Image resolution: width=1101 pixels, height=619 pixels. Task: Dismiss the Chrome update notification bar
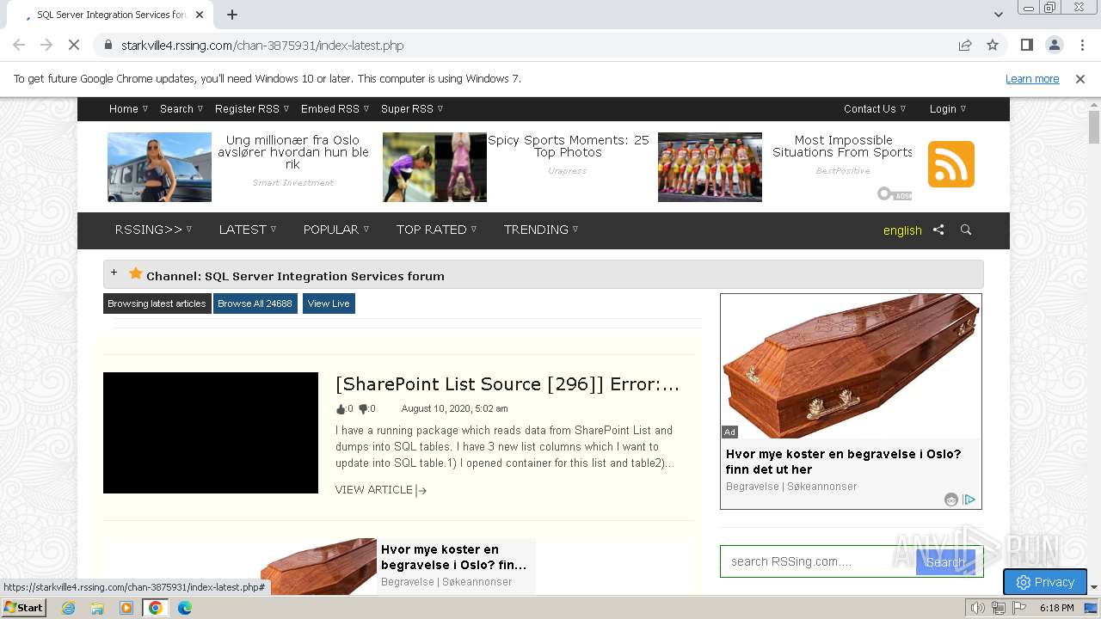click(x=1080, y=79)
